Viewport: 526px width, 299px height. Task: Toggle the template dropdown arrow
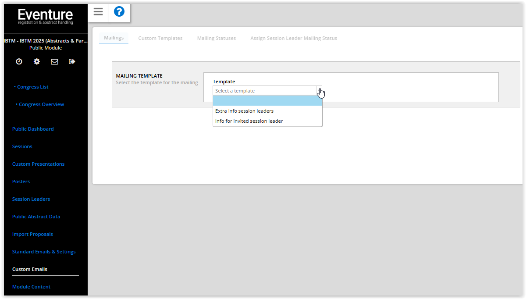click(x=319, y=91)
